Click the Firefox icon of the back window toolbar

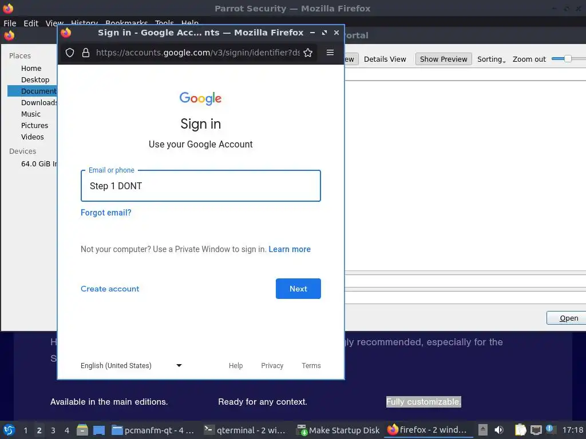point(9,35)
